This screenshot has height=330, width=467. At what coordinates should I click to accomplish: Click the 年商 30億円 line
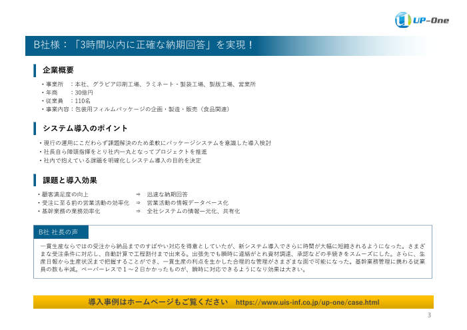pos(67,93)
